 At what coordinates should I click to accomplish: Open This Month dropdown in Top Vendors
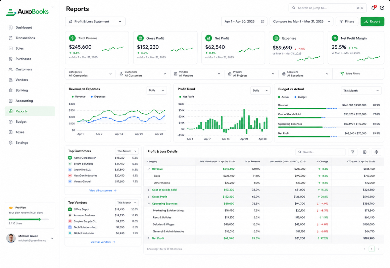127,203
